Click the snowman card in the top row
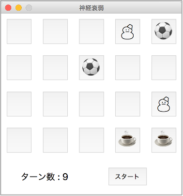This screenshot has height=196, width=183. [x=127, y=32]
